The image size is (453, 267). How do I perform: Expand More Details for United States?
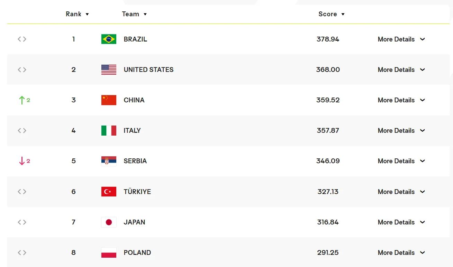[x=401, y=70]
